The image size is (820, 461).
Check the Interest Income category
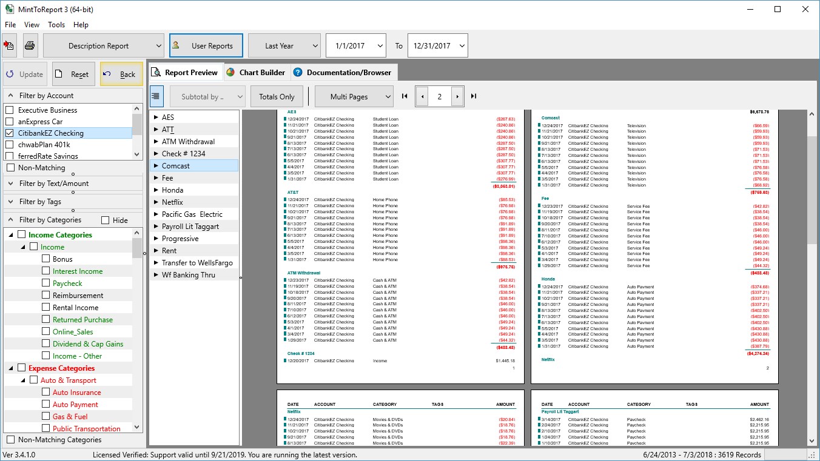click(x=46, y=271)
